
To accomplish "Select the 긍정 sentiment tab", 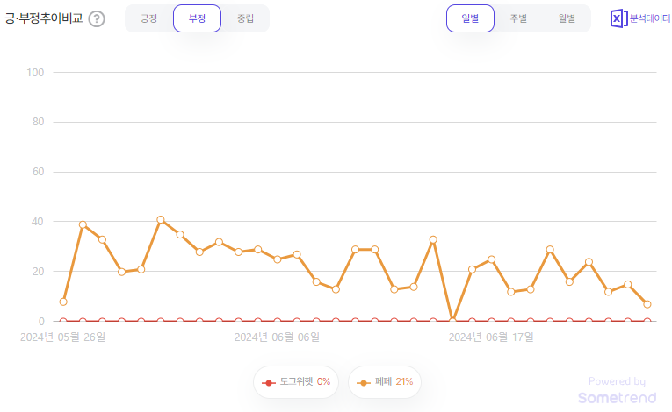I will [x=149, y=18].
